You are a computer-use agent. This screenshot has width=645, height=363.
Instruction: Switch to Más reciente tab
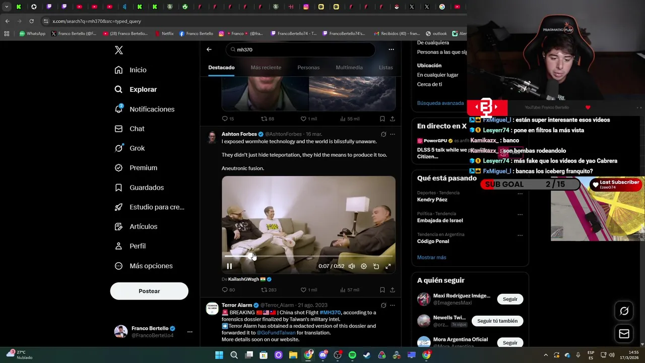pos(266,68)
